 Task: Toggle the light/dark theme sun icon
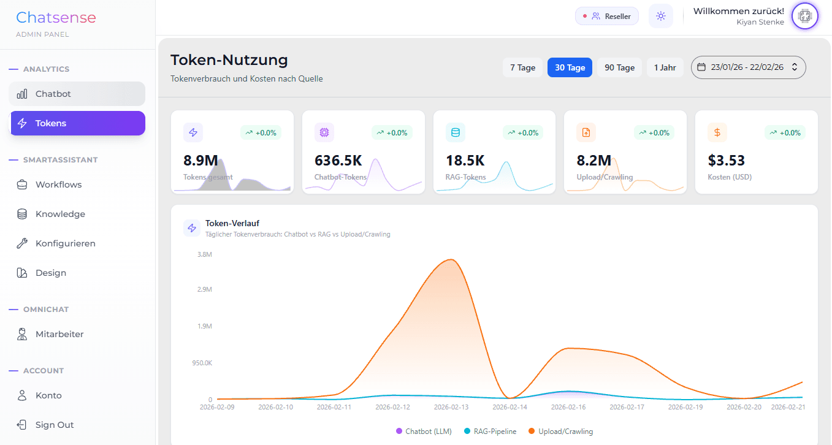point(660,15)
